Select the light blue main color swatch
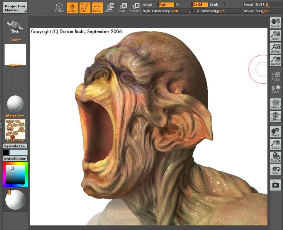This screenshot has width=283, height=230. (19, 152)
